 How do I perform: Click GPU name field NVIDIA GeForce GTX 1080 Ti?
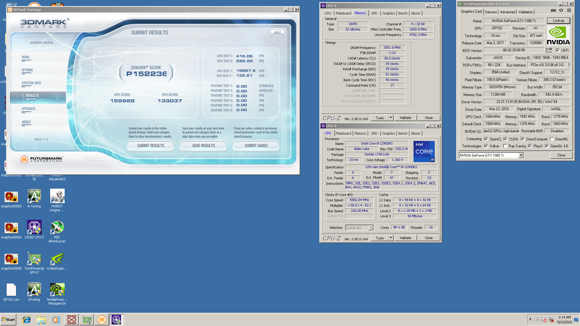[x=514, y=21]
